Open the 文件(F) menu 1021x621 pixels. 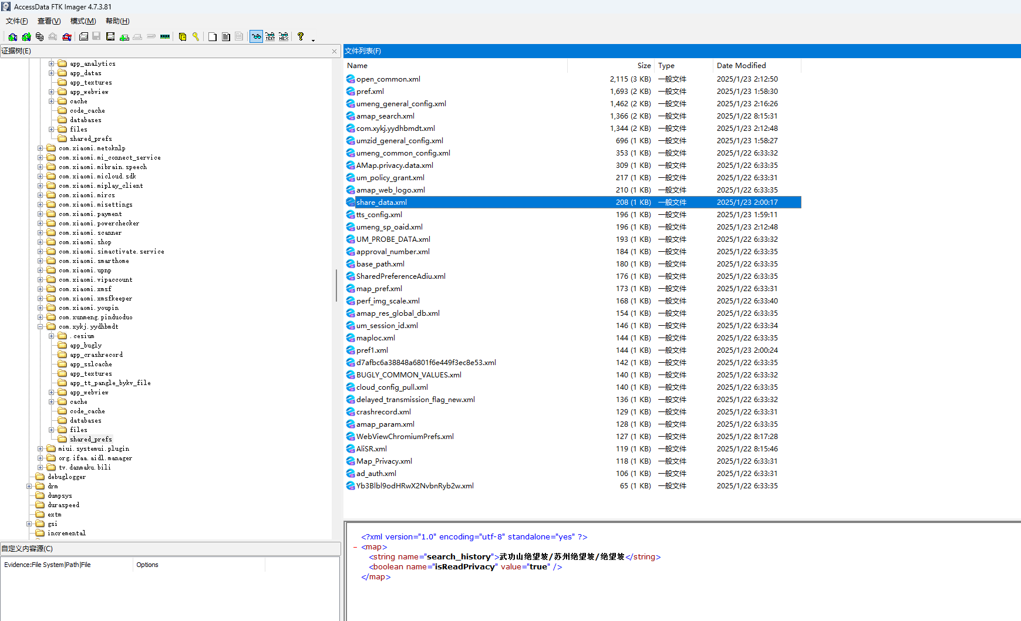click(x=16, y=21)
